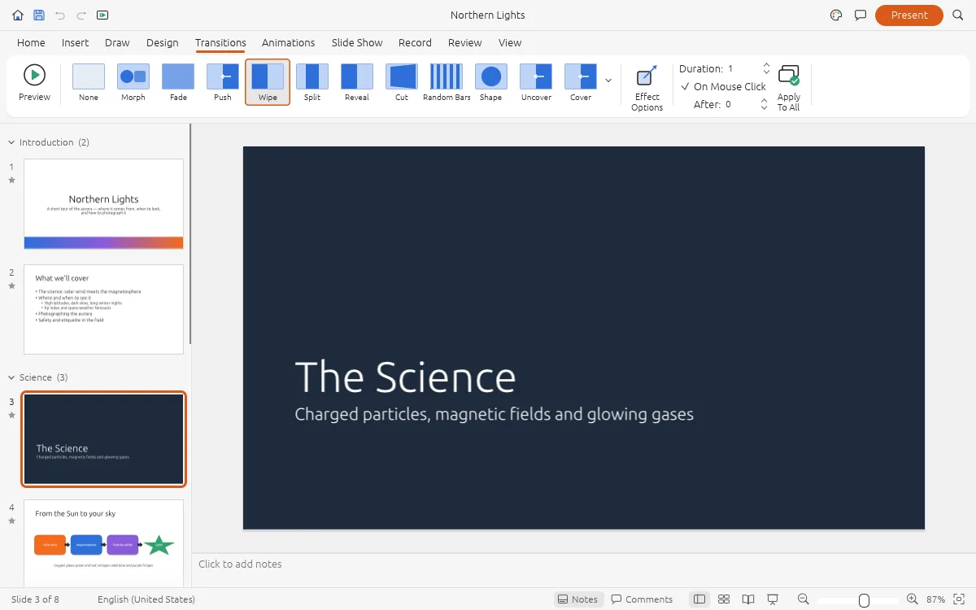Click the transition star under slide 1
976x610 pixels.
coord(11,180)
